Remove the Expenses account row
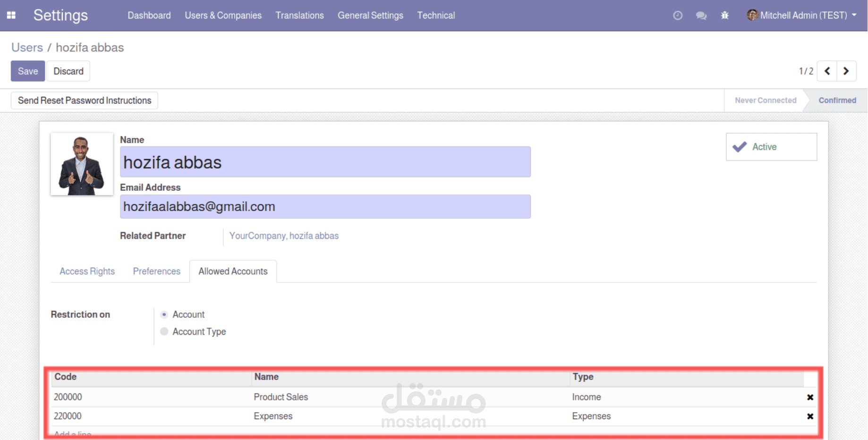 (x=810, y=416)
